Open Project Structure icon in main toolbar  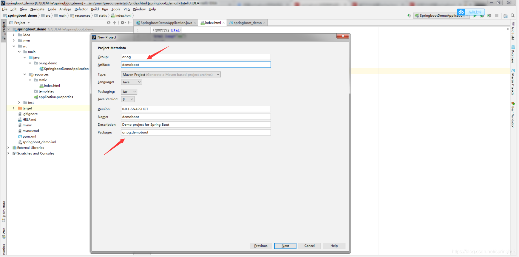click(x=506, y=16)
